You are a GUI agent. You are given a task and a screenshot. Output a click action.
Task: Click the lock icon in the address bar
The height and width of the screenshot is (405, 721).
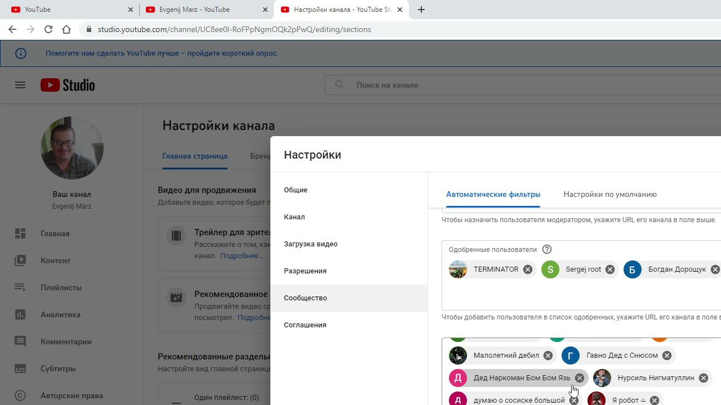click(x=88, y=29)
